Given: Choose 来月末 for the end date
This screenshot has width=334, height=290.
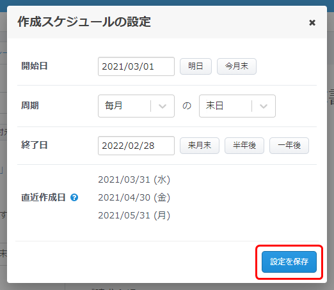Looking at the screenshot, I should point(200,146).
